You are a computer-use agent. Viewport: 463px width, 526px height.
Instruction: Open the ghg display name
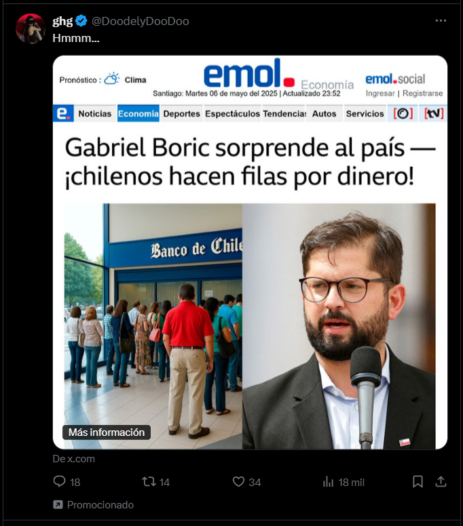tap(62, 21)
